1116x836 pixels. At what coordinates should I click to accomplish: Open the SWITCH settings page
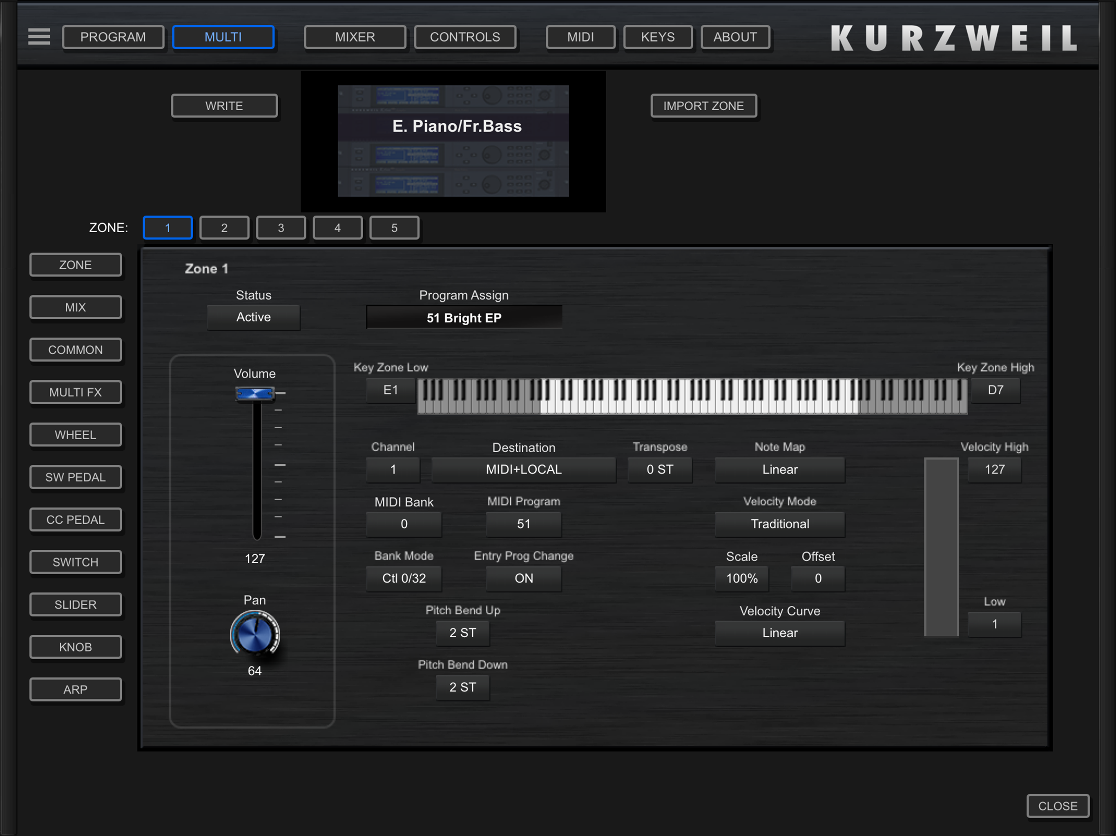coord(76,562)
